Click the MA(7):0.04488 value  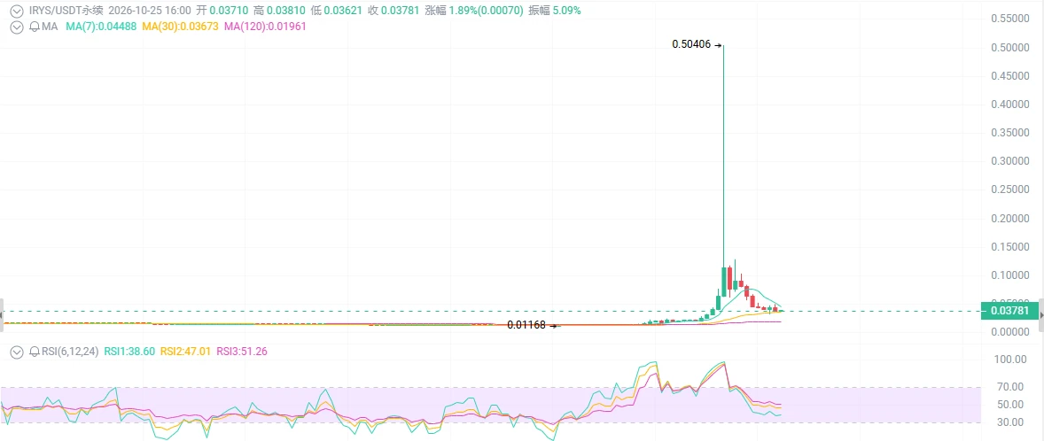(x=102, y=27)
